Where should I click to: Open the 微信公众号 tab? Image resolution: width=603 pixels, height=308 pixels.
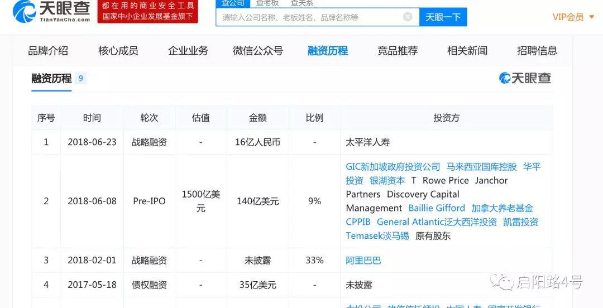point(257,50)
